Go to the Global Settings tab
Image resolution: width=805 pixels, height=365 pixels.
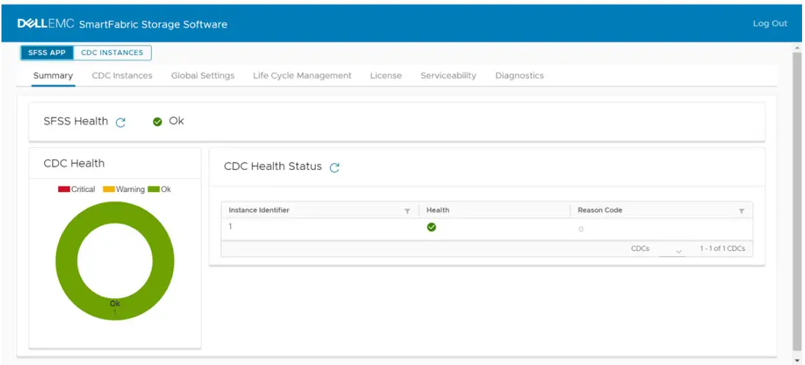tap(203, 76)
